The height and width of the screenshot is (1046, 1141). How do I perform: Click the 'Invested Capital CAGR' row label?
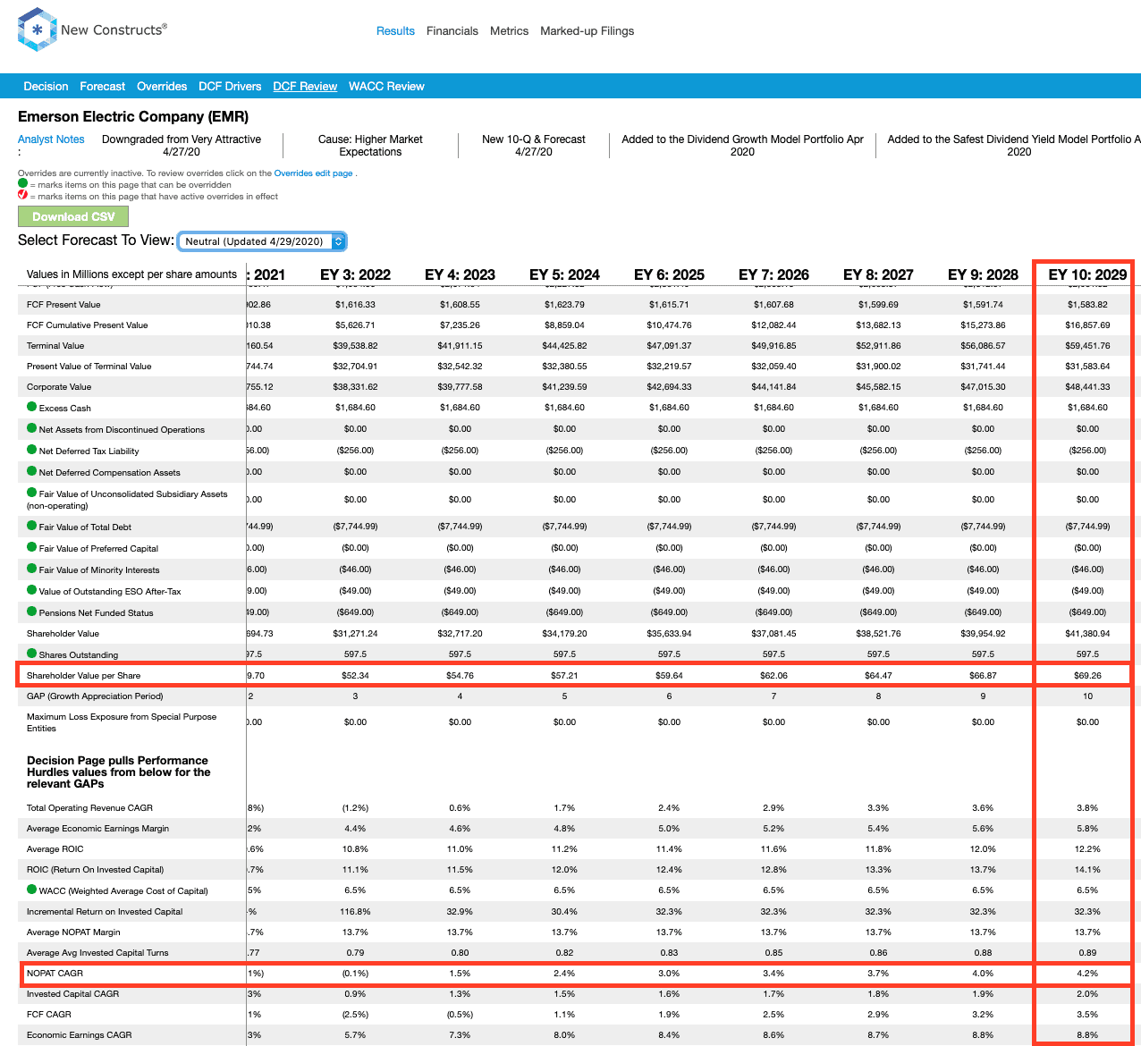[72, 994]
